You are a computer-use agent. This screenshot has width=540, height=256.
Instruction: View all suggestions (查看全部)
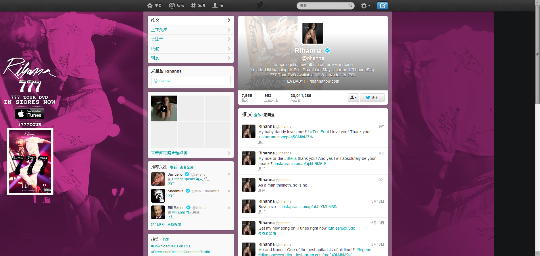(187, 167)
